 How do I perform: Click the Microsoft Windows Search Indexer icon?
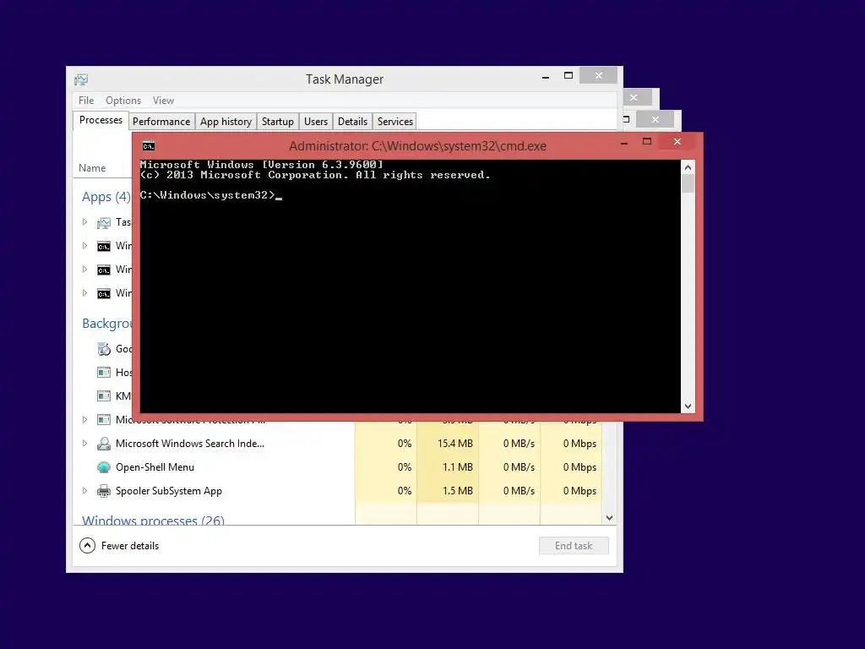coord(104,444)
